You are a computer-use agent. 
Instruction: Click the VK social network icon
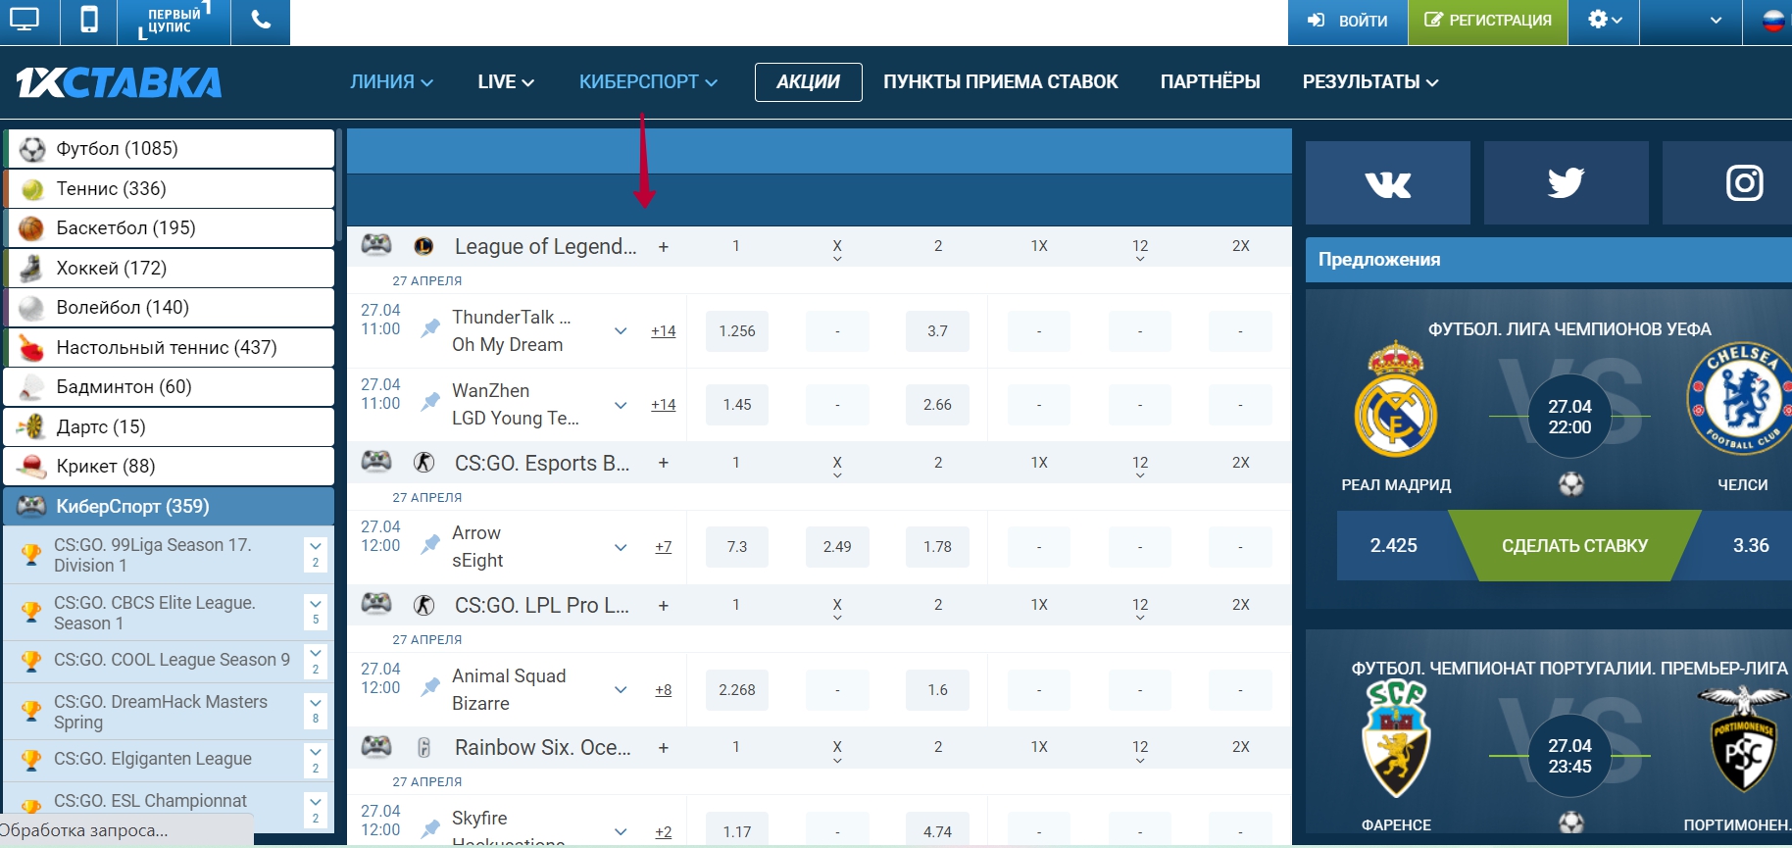tap(1387, 183)
